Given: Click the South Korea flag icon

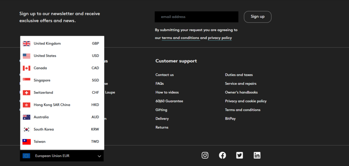Looking at the screenshot, I should 27,129.
